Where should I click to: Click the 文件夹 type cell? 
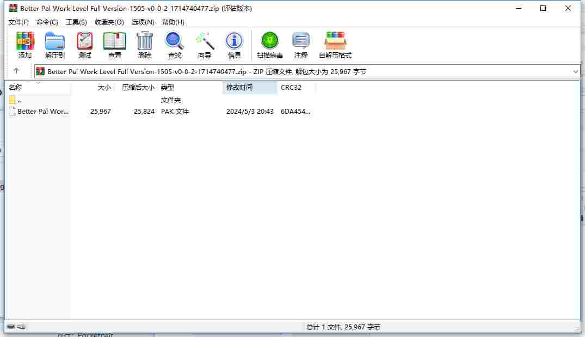(x=171, y=100)
